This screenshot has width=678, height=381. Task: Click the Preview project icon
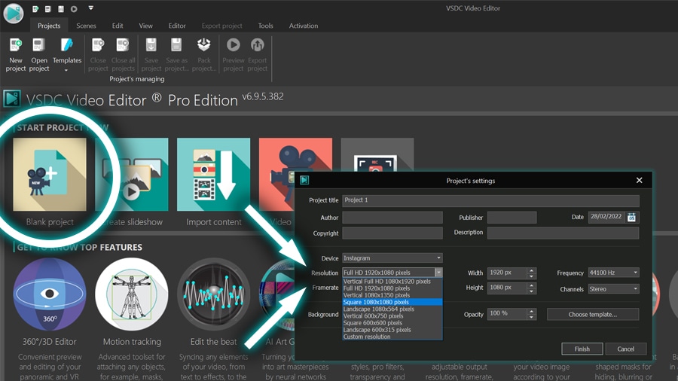[233, 45]
